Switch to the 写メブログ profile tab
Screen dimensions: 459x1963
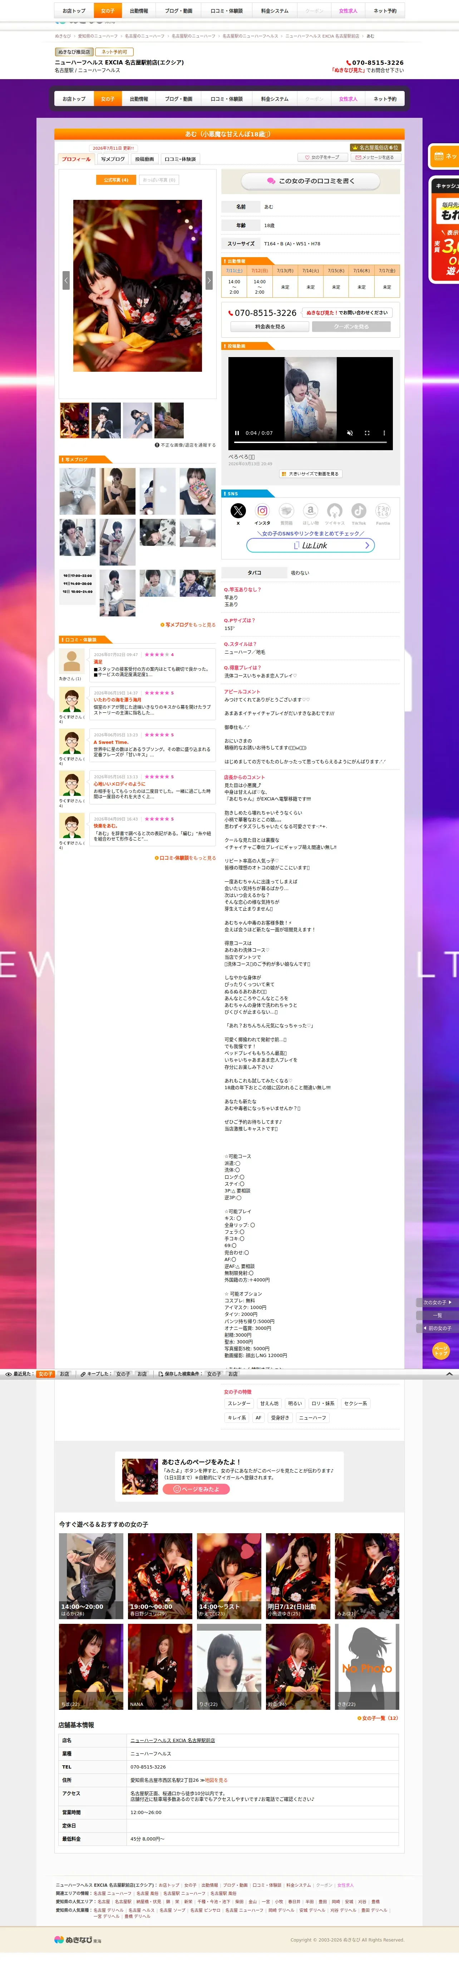(113, 159)
